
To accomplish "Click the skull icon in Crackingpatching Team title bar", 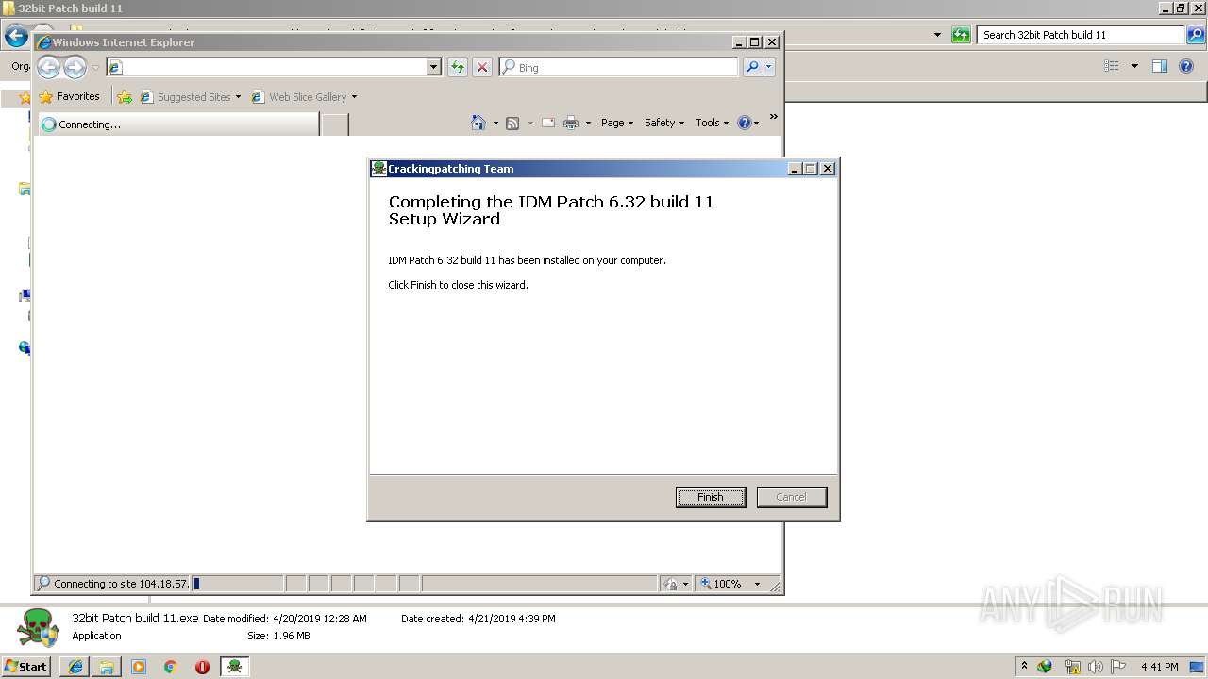I will (x=379, y=169).
